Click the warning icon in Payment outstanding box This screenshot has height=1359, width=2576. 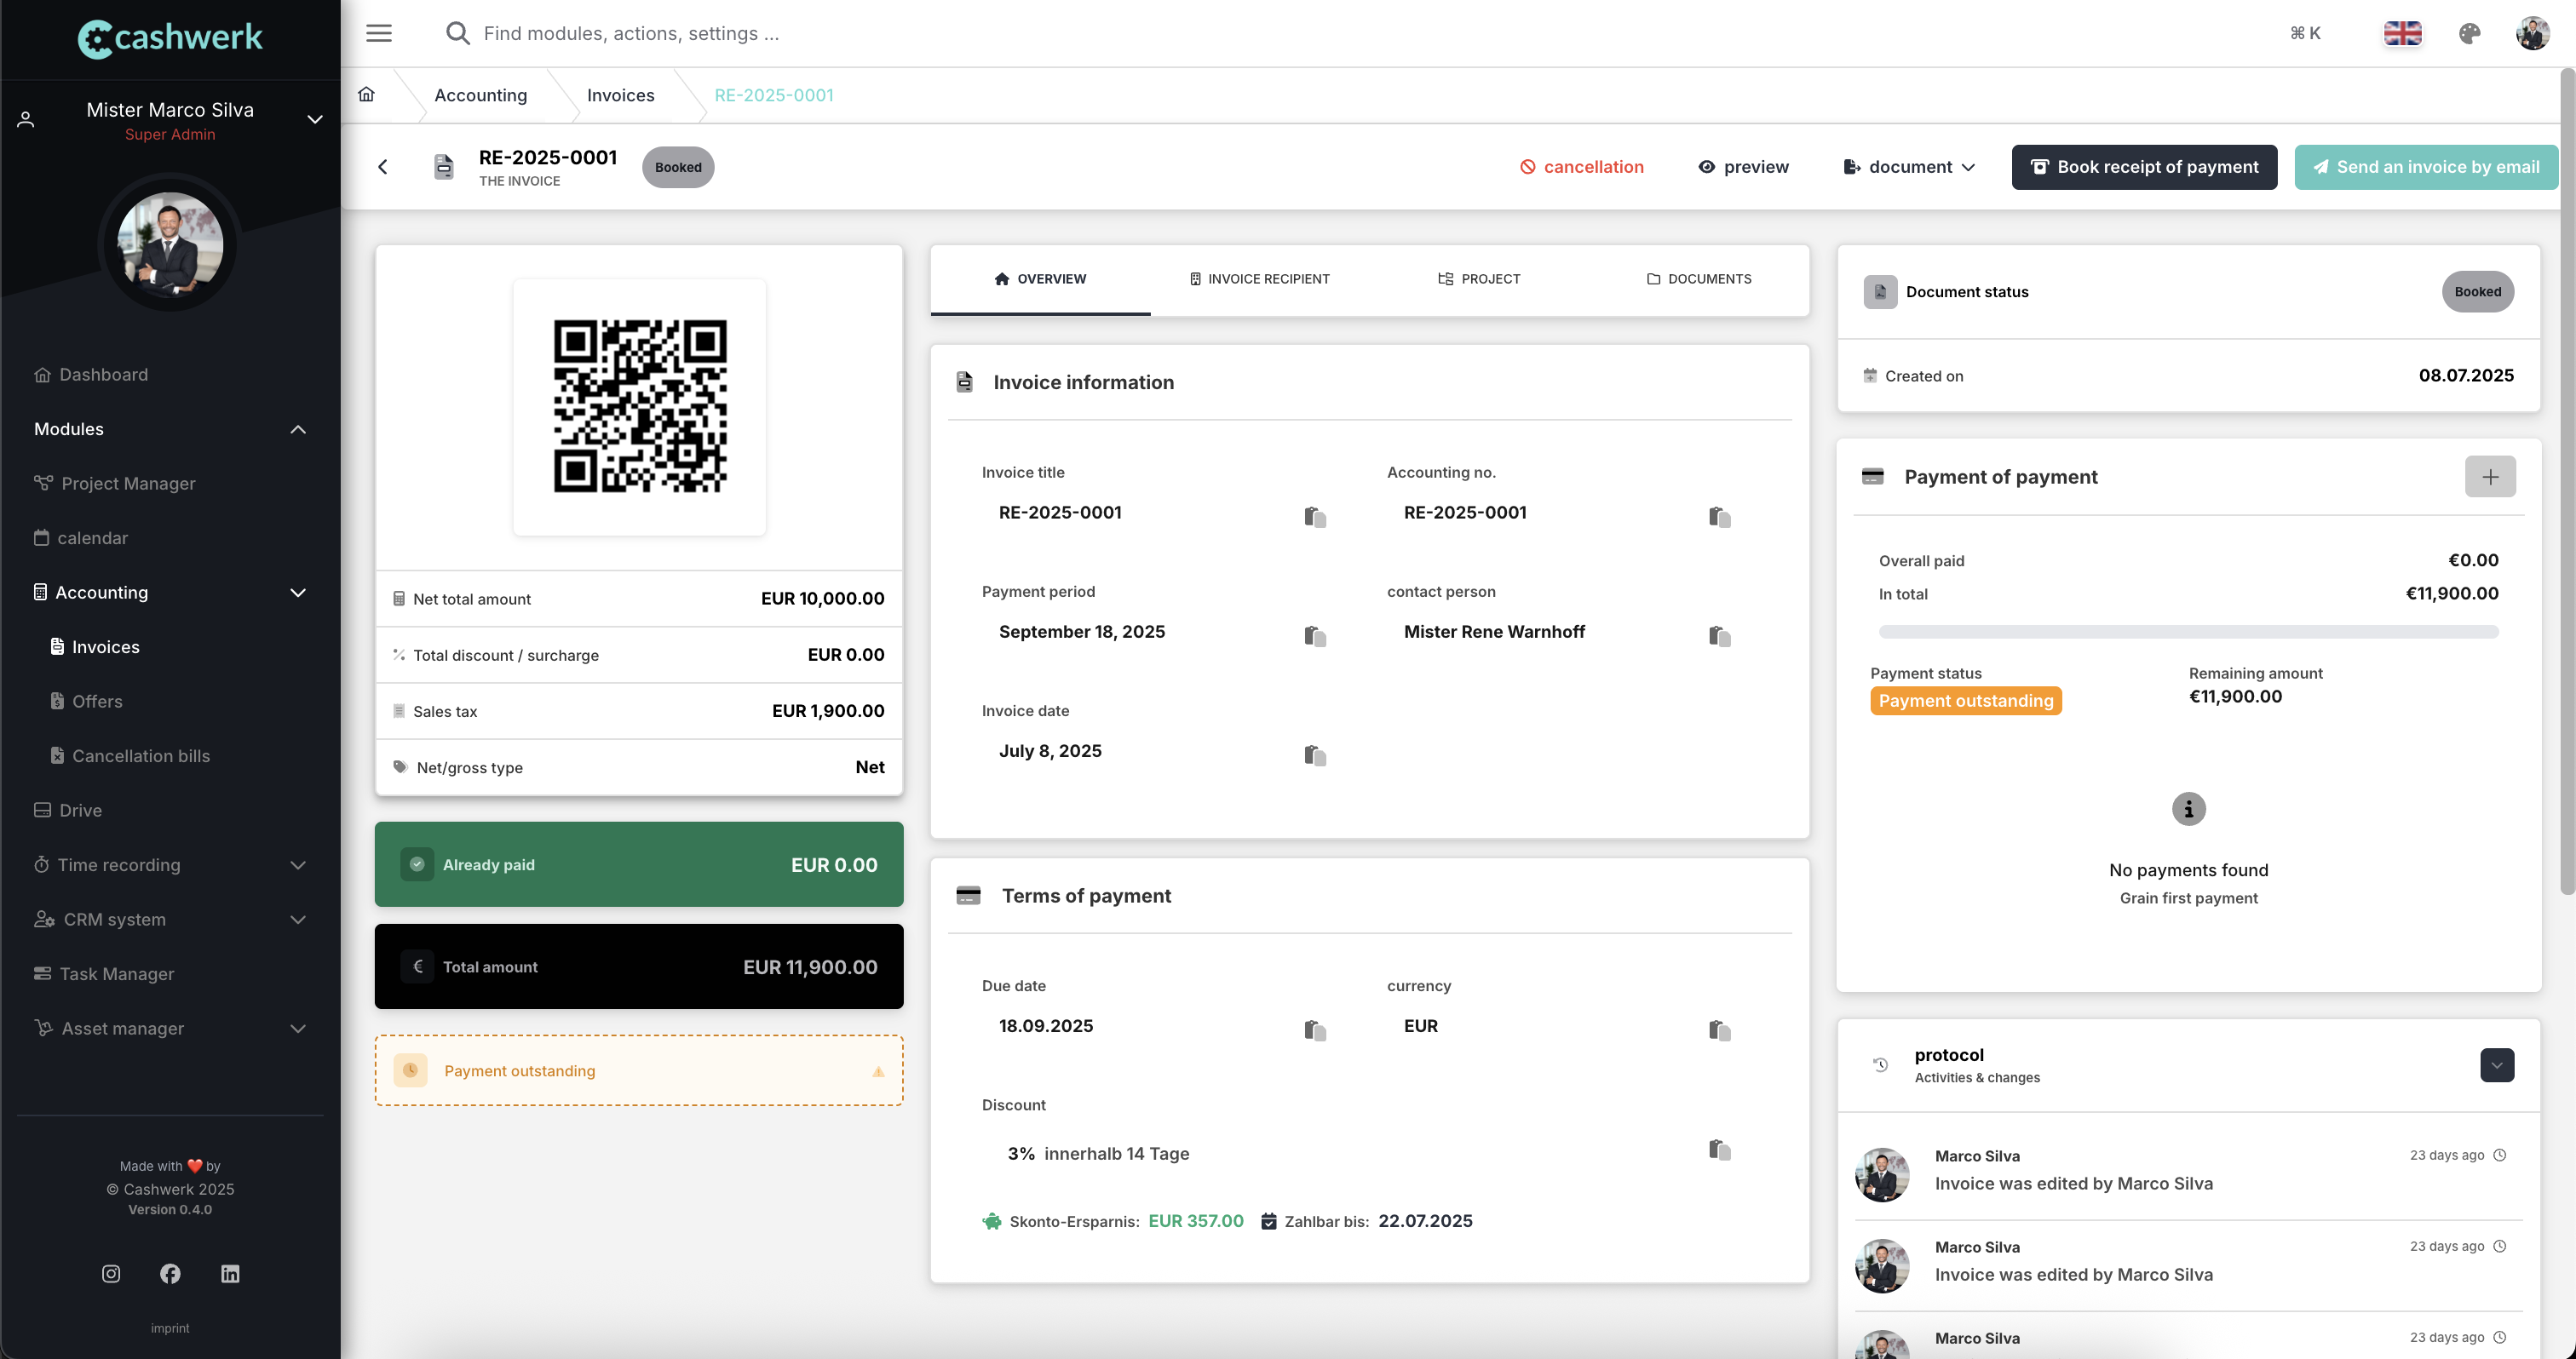pyautogui.click(x=878, y=1071)
